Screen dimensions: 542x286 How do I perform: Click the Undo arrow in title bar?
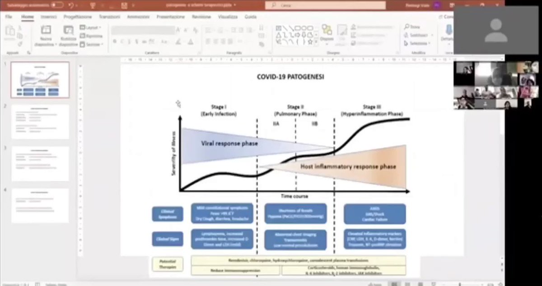[71, 5]
